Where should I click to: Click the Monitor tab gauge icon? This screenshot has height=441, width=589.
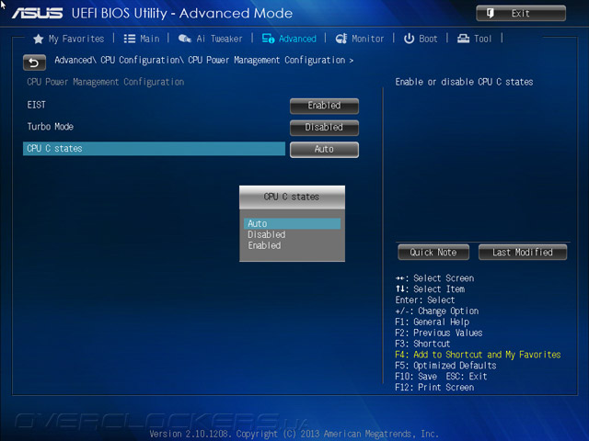coord(341,39)
